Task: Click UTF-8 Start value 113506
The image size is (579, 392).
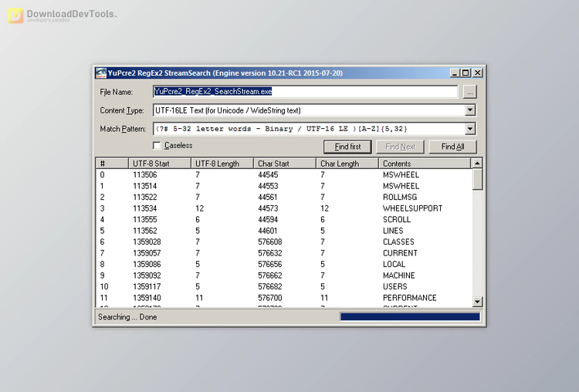Action: click(145, 175)
